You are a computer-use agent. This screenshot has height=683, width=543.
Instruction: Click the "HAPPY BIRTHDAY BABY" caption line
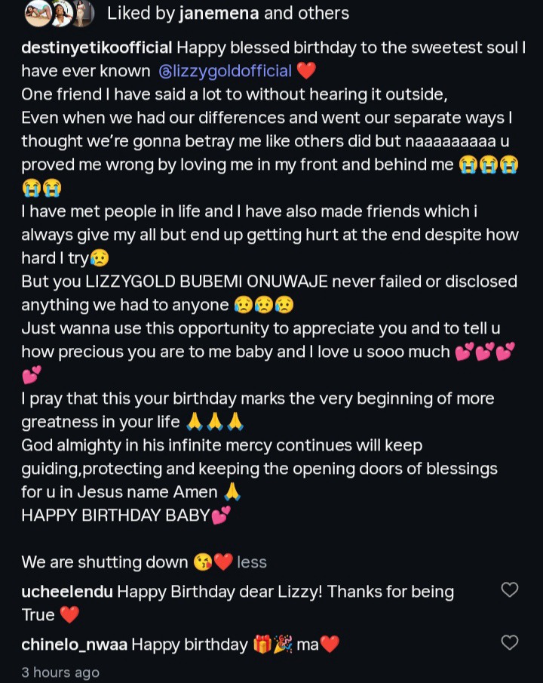[115, 516]
